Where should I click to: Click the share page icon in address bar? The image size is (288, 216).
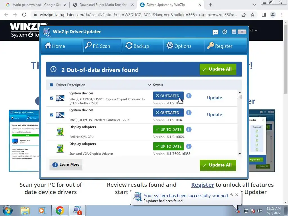[244, 15]
